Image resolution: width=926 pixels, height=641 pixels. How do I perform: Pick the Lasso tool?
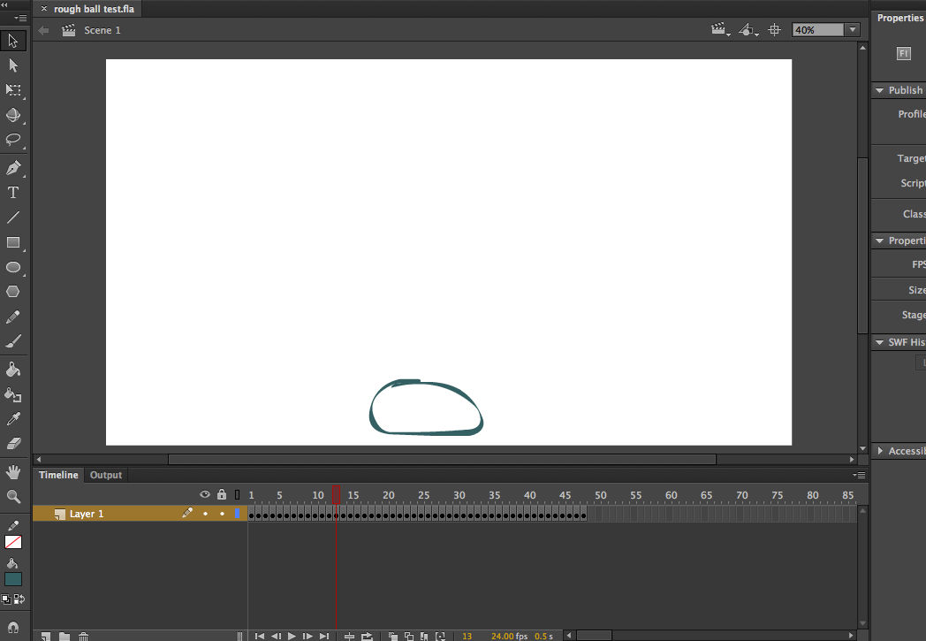coord(12,140)
